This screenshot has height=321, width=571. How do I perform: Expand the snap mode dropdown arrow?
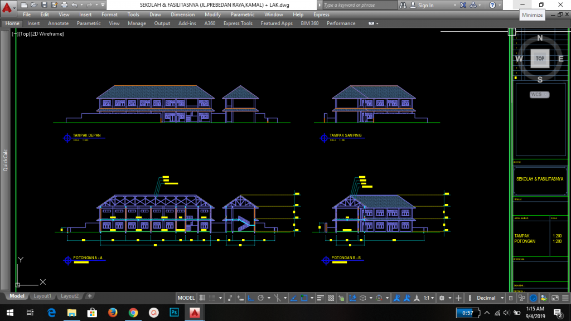click(x=220, y=296)
